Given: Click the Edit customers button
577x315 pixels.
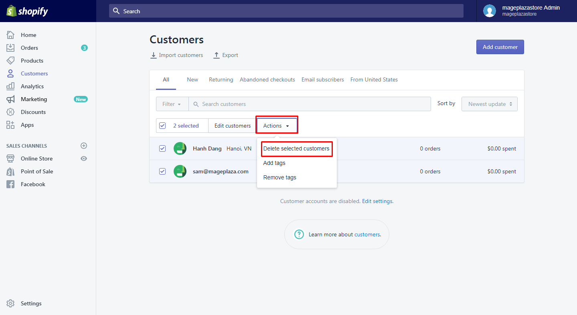Looking at the screenshot, I should [x=233, y=126].
